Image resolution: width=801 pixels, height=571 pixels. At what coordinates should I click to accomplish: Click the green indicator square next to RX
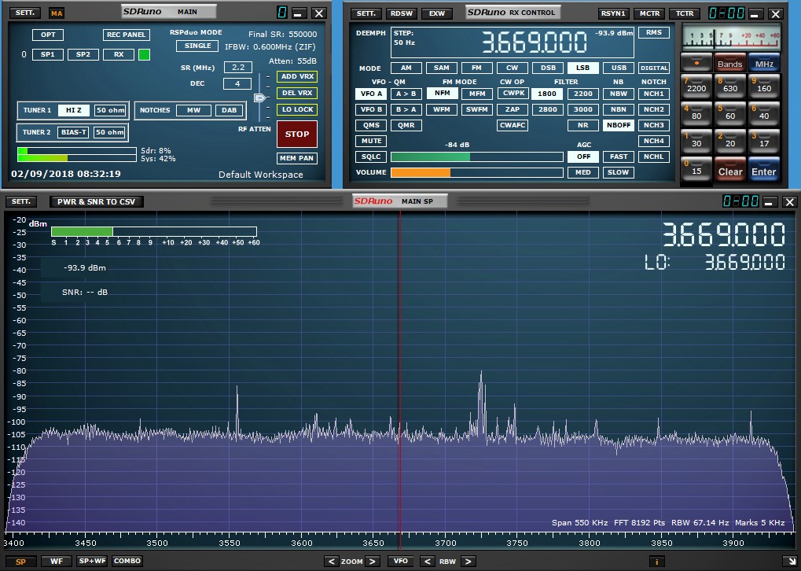[x=144, y=55]
